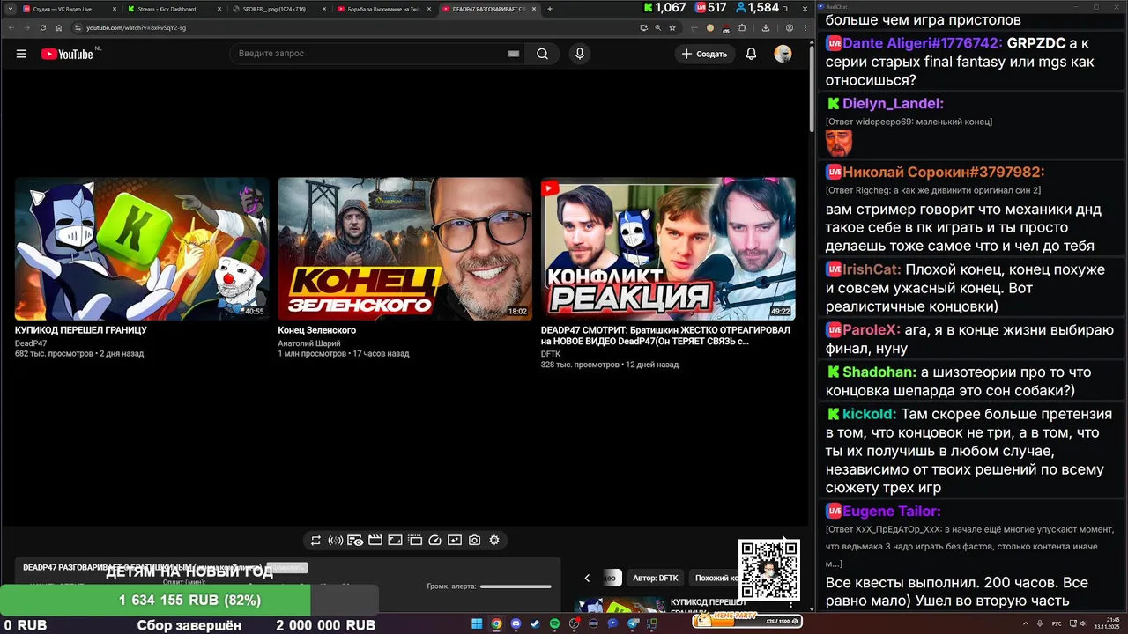Click Dielyn_Landel username in chat
This screenshot has width=1128, height=634.
[893, 104]
